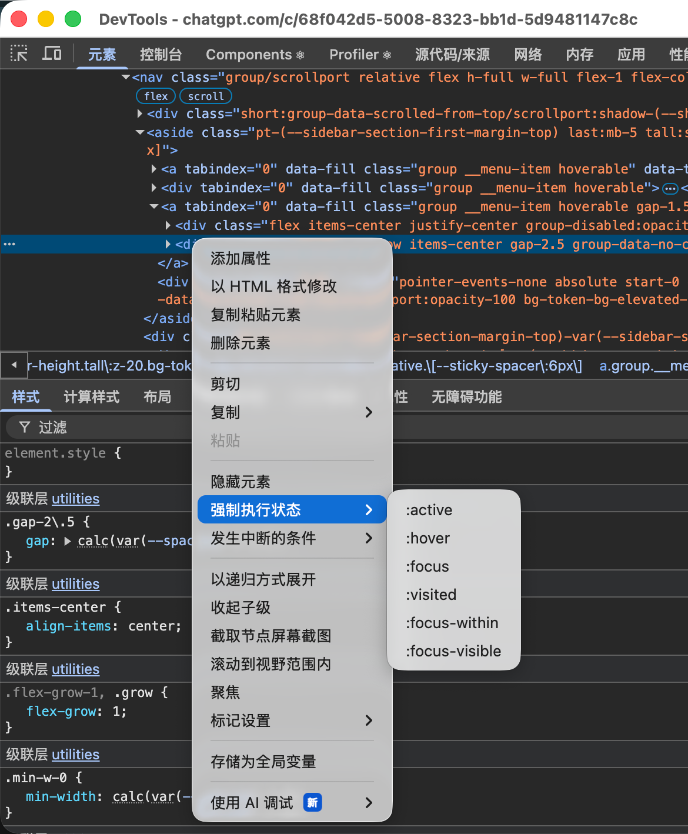Select 以 HTML 格式修改 menu item
This screenshot has height=834, width=688.
[273, 286]
